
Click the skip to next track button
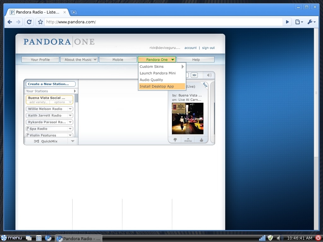click(194, 75)
